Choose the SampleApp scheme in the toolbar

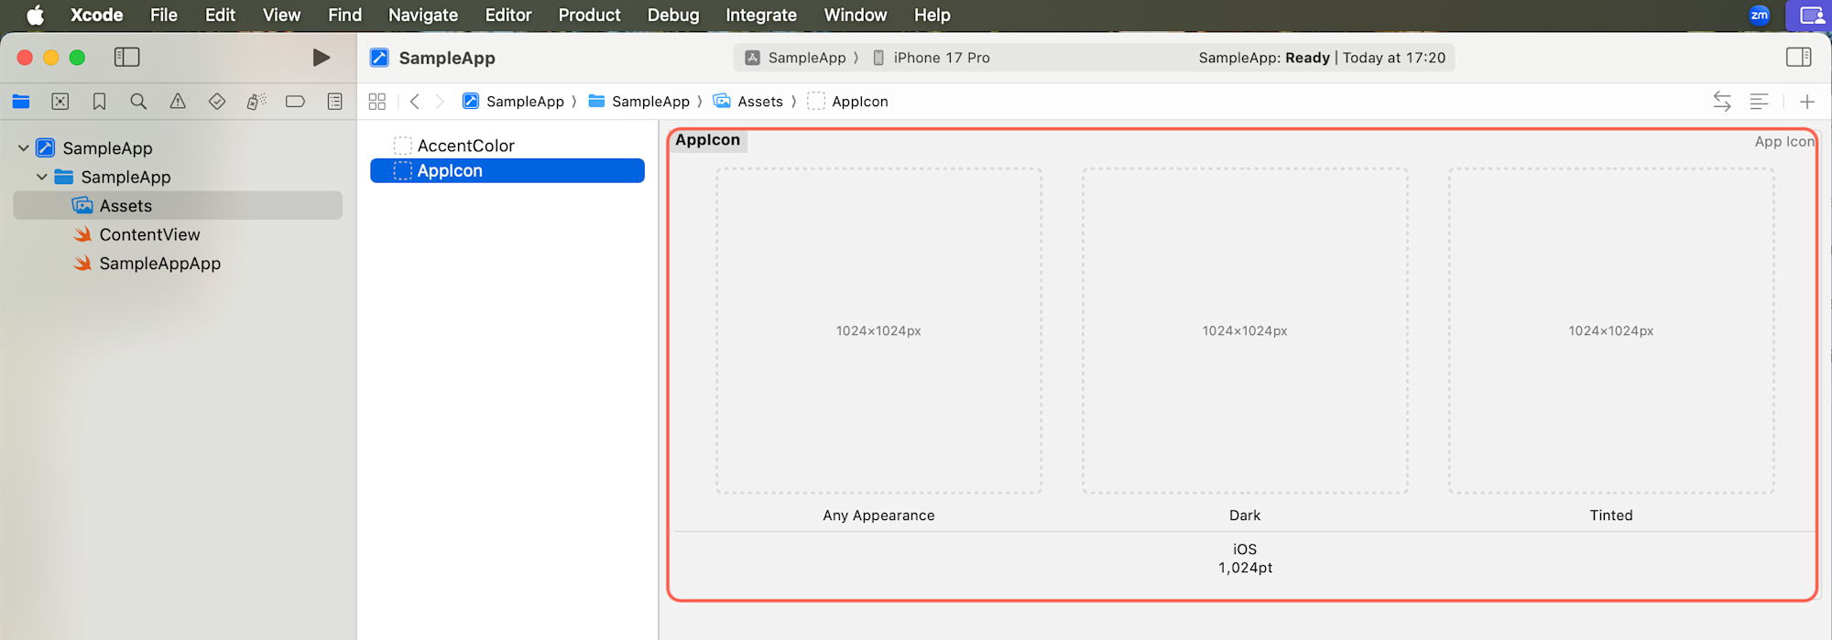tap(795, 58)
